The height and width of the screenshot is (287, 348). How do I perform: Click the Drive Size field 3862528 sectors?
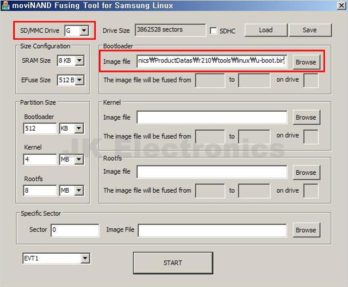coord(170,30)
